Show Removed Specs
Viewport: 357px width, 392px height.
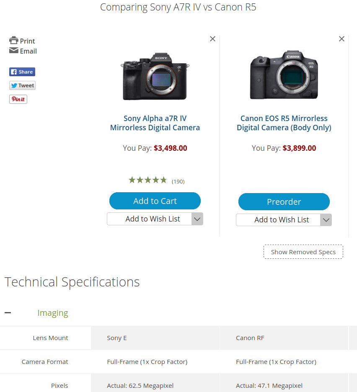coord(303,252)
